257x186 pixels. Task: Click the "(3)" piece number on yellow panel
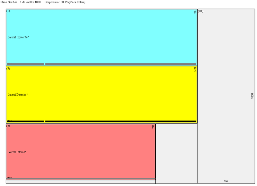point(8,68)
